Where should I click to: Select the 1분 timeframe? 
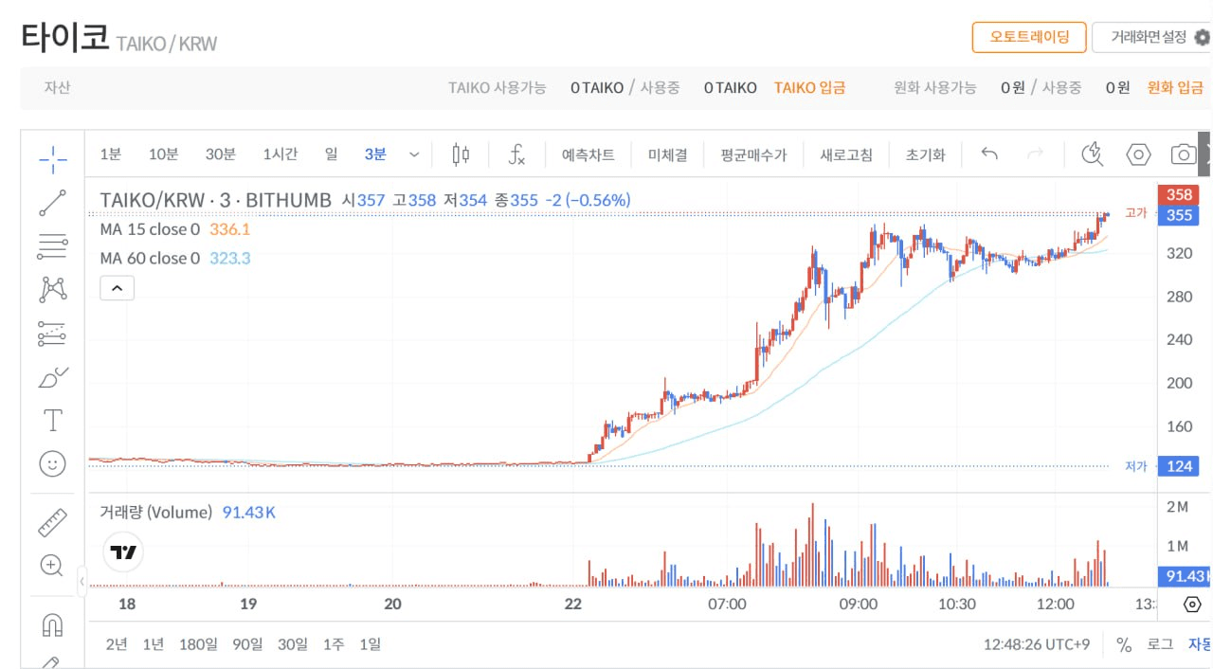111,154
